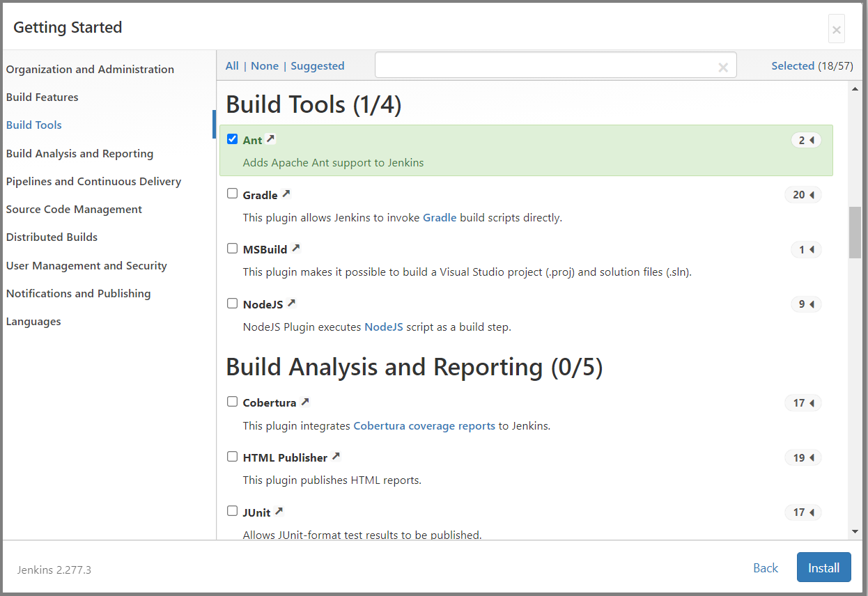Click scrollbar up arrow in plugin list
The width and height of the screenshot is (868, 596).
point(855,88)
